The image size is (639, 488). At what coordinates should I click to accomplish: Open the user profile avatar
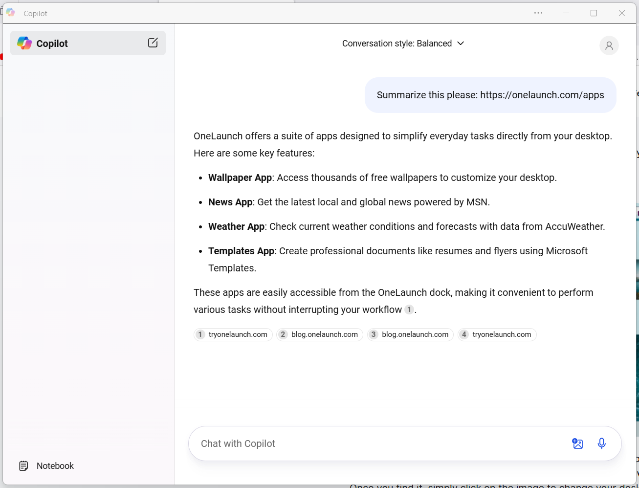pyautogui.click(x=609, y=45)
